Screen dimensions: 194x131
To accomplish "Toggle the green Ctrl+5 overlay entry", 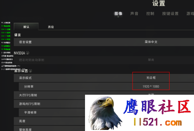I will point(6,29).
